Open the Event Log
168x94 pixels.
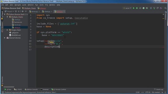point(159,89)
